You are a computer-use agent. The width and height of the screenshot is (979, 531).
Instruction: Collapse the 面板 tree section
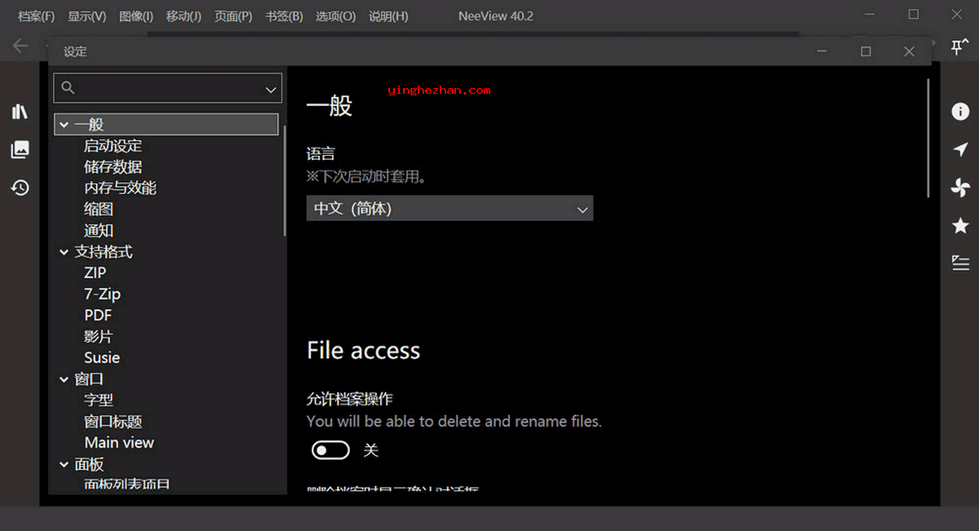tap(64, 464)
